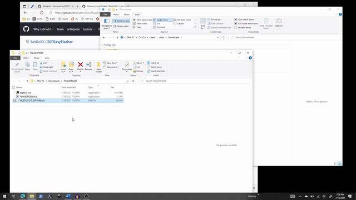The height and width of the screenshot is (200, 356).
Task: Click Select all in the Select group
Action: pyautogui.click(x=153, y=63)
